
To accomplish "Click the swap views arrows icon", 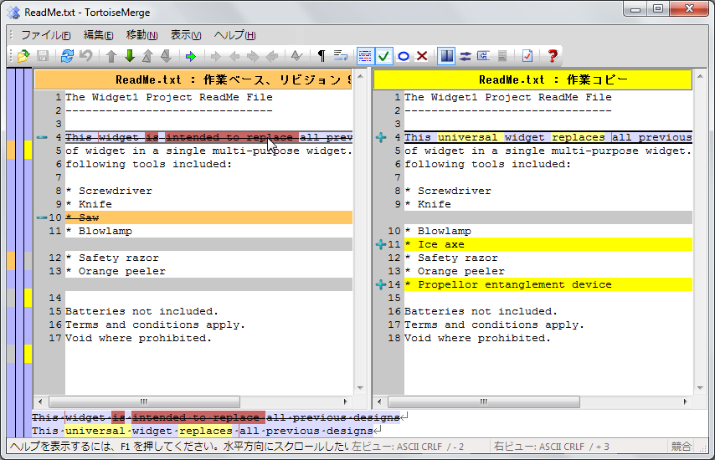I will (466, 56).
